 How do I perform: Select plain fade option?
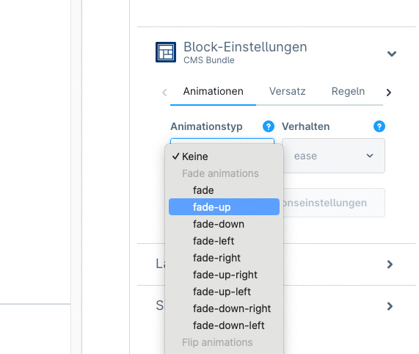[225, 190]
